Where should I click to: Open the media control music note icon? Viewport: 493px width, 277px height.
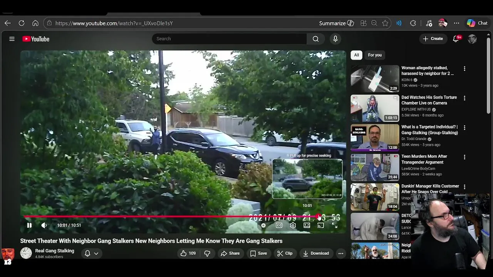click(429, 23)
